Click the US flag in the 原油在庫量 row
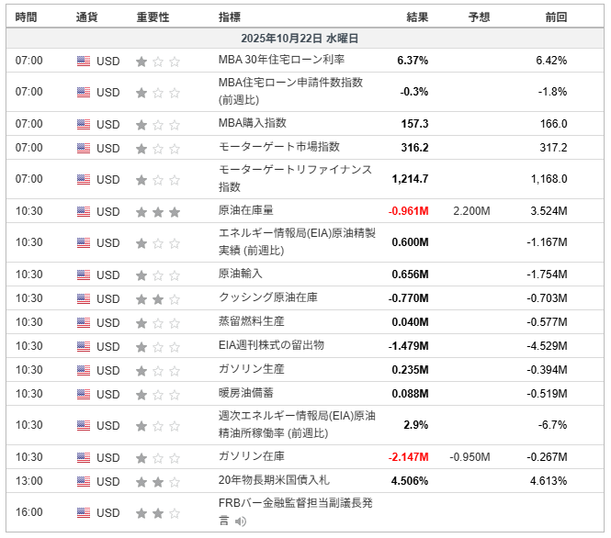The image size is (611, 538). pyautogui.click(x=84, y=211)
